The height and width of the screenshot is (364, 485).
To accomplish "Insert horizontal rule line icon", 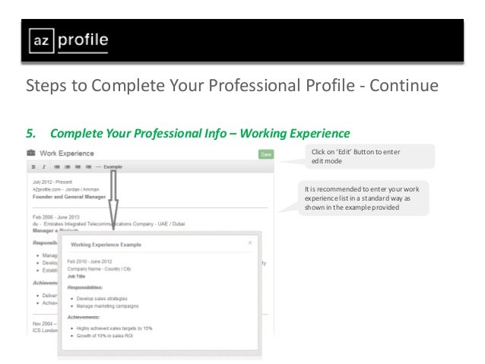I will pos(98,167).
